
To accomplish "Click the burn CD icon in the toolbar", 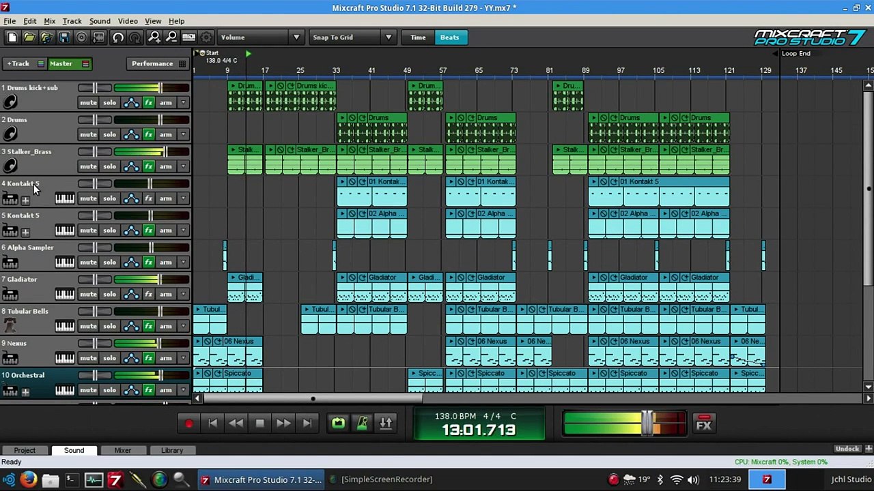I will pos(81,38).
